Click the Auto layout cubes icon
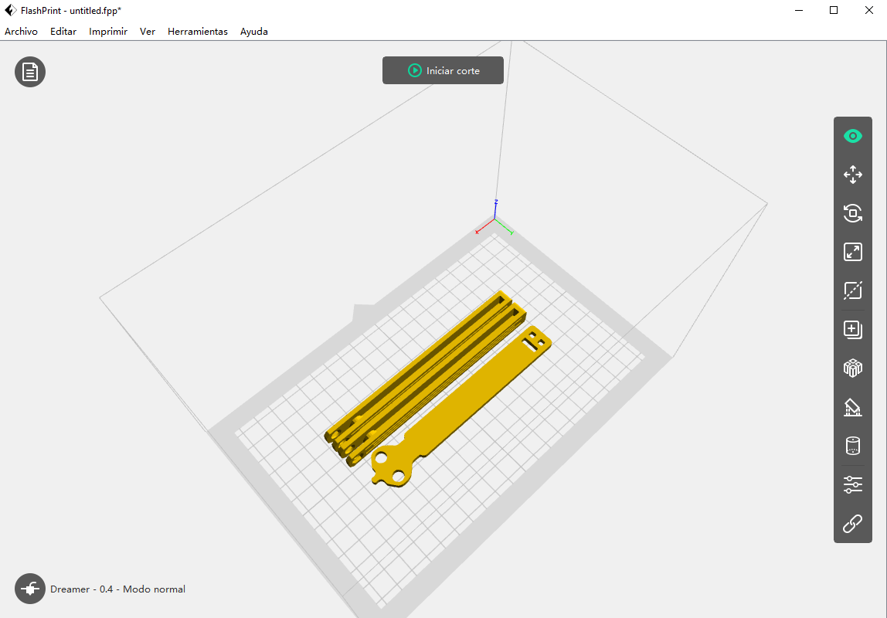887x618 pixels. (852, 368)
